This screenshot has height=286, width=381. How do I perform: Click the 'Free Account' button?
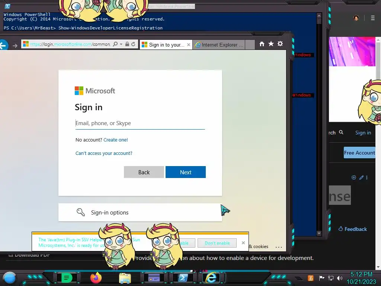[x=359, y=153]
